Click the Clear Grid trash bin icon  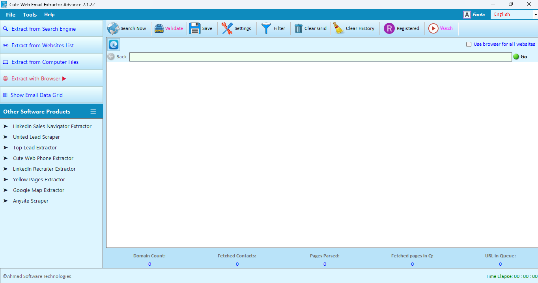tap(299, 28)
